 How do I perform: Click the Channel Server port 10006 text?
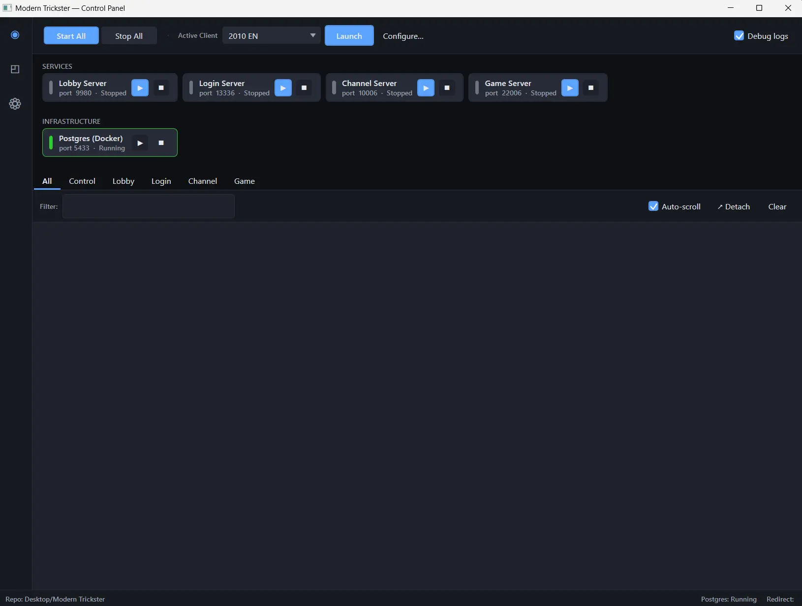click(x=360, y=93)
